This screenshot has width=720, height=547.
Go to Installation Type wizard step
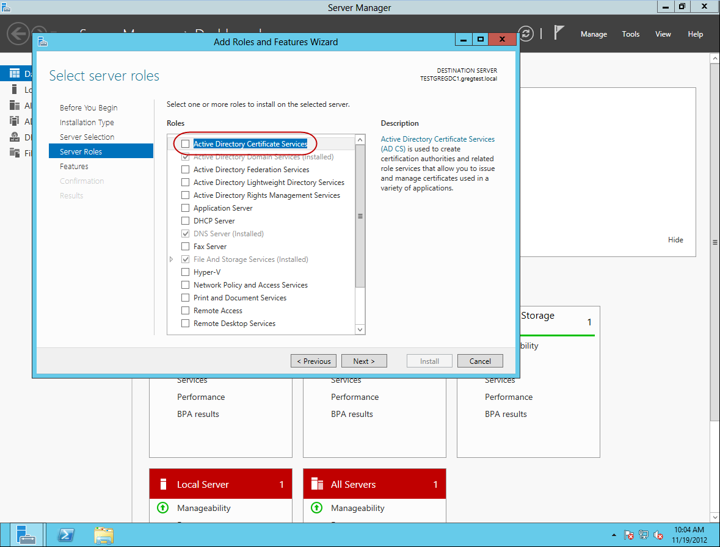[x=87, y=122]
